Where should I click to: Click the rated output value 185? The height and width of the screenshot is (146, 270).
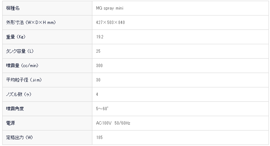(x=99, y=138)
